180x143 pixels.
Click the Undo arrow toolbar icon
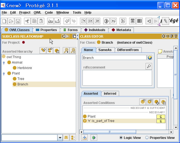coord(67,21)
